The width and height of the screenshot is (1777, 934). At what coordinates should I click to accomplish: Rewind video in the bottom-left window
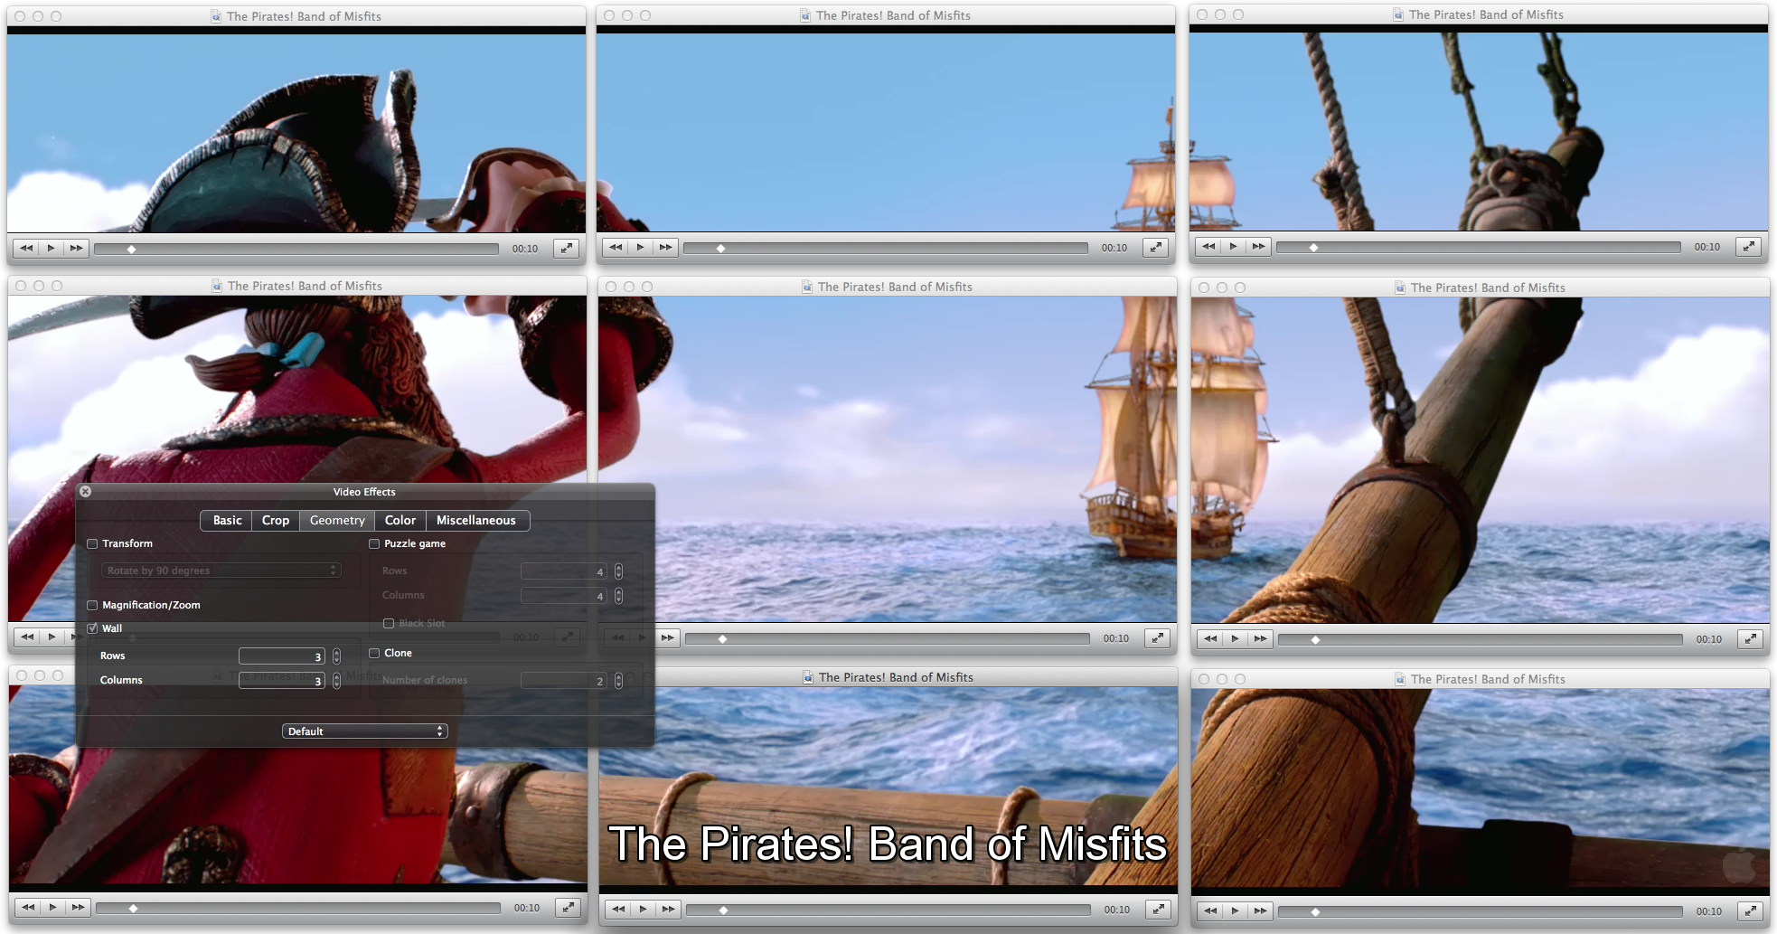28,907
